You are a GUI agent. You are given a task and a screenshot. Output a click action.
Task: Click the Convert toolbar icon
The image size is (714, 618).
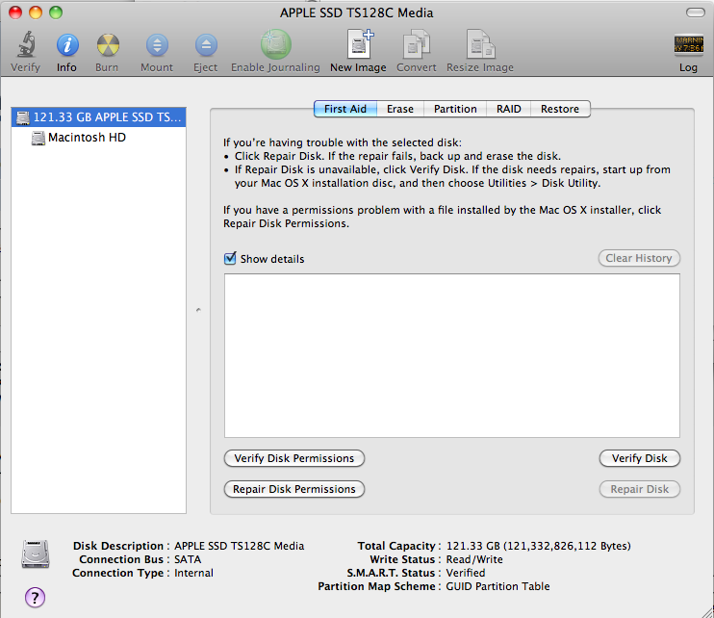[417, 44]
